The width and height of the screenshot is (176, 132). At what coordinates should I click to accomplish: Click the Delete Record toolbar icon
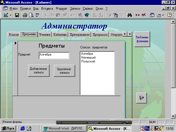click(144, 15)
